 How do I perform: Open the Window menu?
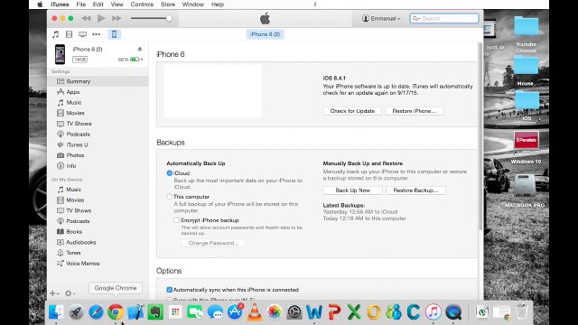pyautogui.click(x=193, y=5)
